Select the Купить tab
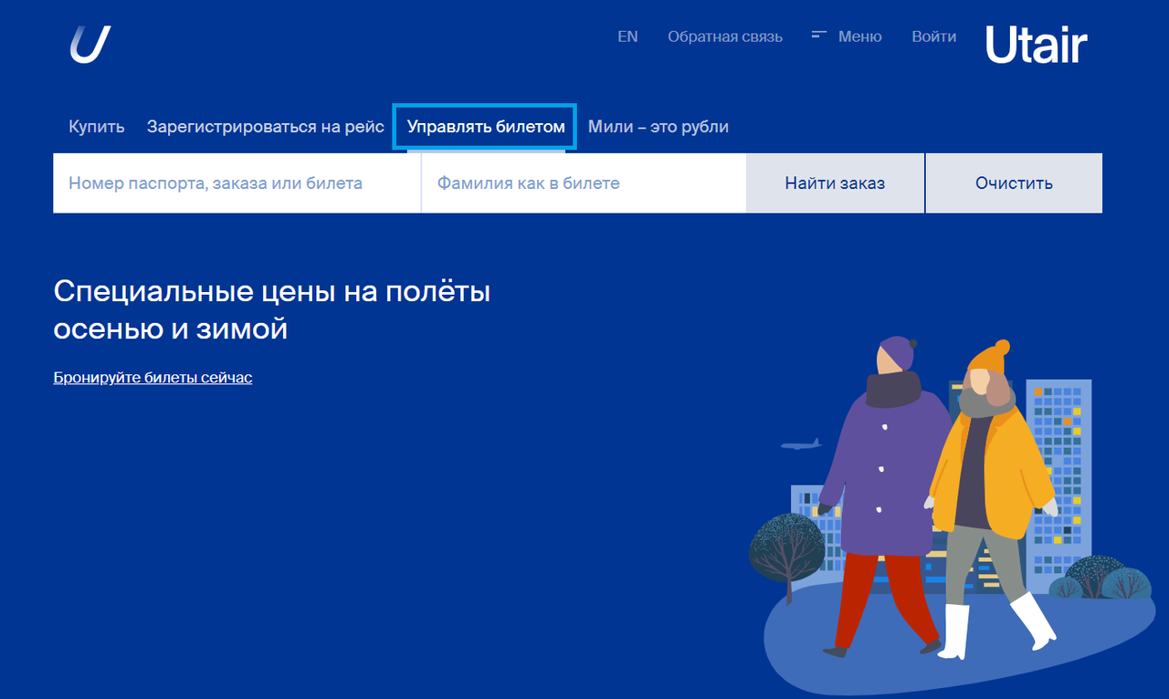 point(97,127)
